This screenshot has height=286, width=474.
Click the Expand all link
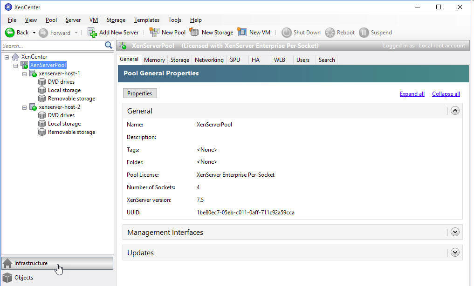412,94
